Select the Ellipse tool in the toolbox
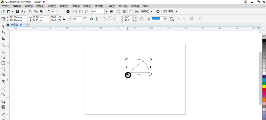Image resolution: width=266 pixels, height=120 pixels. click(3, 68)
